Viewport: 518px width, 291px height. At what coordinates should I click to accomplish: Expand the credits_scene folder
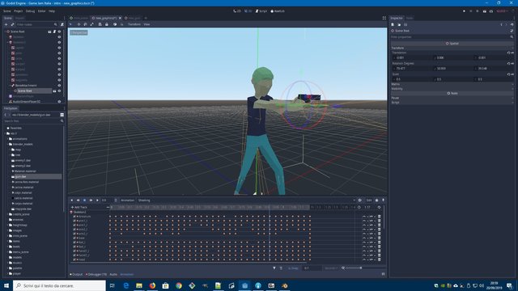point(8,214)
